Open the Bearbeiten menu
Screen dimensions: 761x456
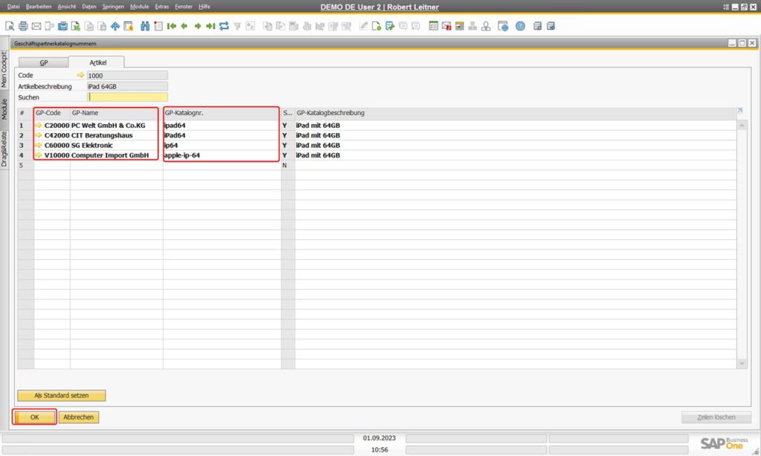pos(39,7)
